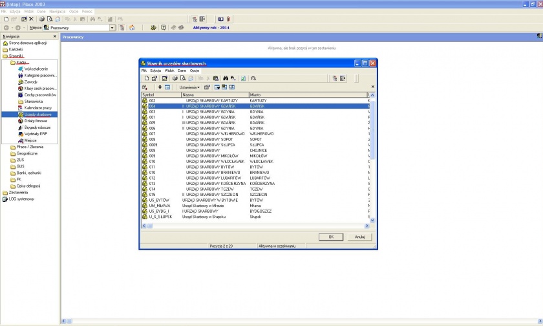The image size is (543, 326).
Task: Open the Dane menu in dictionary dialog
Action: pos(182,71)
